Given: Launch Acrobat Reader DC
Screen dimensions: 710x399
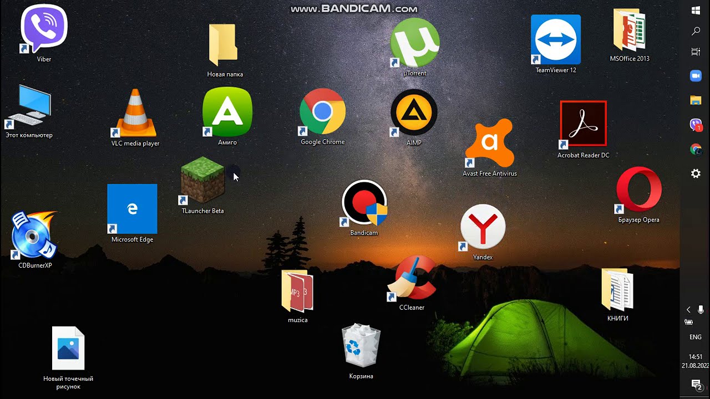Looking at the screenshot, I should click(x=583, y=124).
